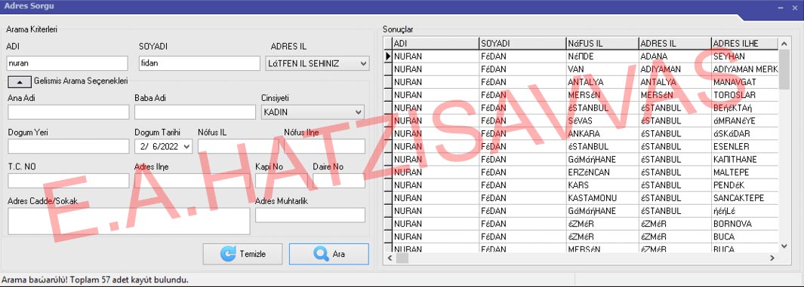Sort results by SOYADI column header
Viewport: 804px width, 287px height.
tap(523, 44)
